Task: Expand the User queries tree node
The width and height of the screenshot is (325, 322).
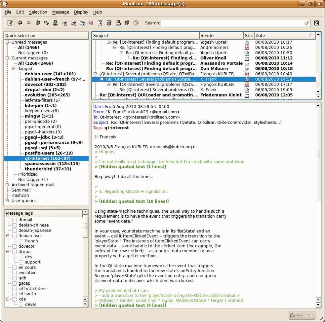Action: pos(7,201)
